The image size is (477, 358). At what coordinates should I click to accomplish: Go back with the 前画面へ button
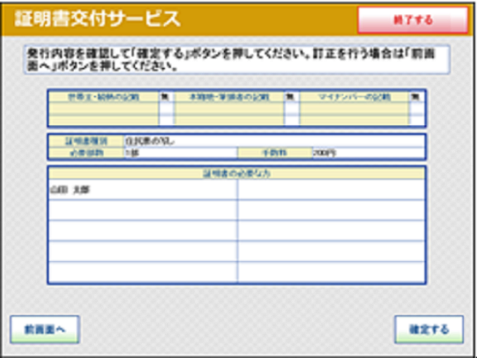pyautogui.click(x=45, y=330)
